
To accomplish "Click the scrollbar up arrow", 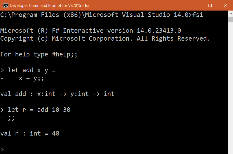I will tap(230, 13).
